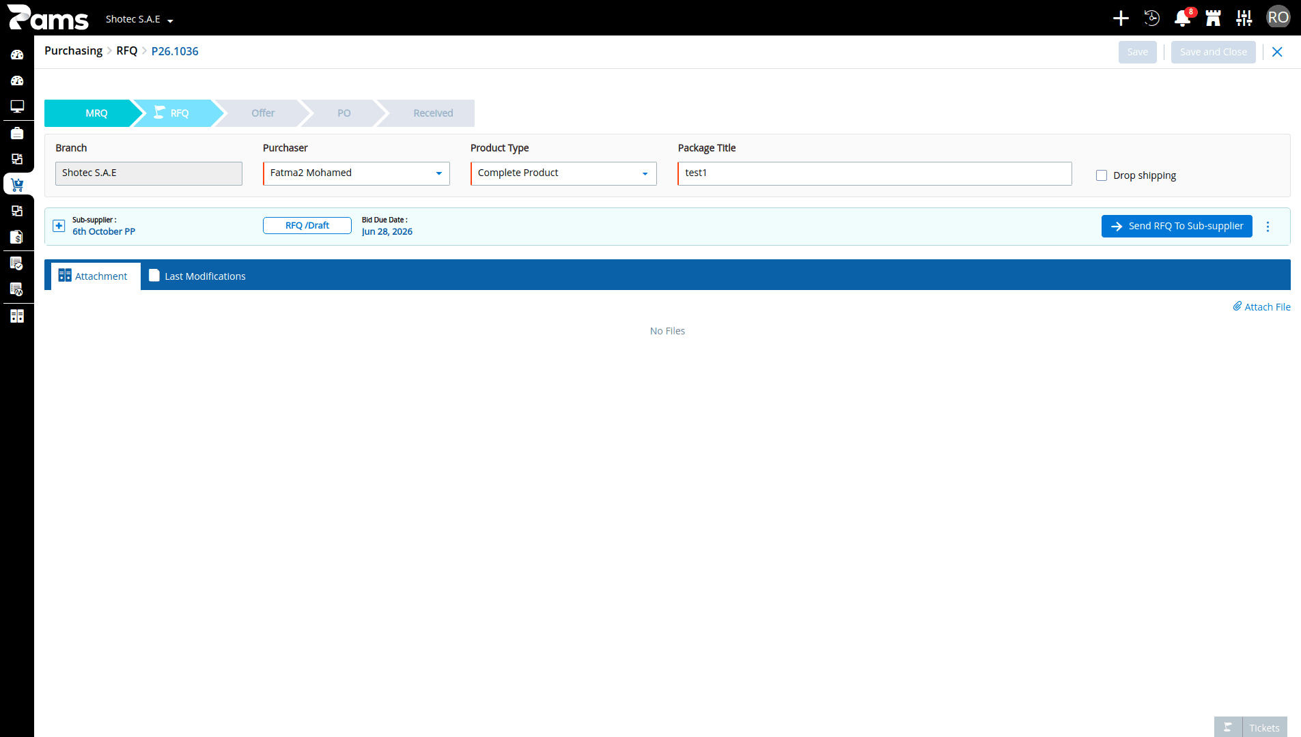Click the plus add-new icon in top bar
Viewport: 1301px width, 737px height.
[x=1121, y=18]
